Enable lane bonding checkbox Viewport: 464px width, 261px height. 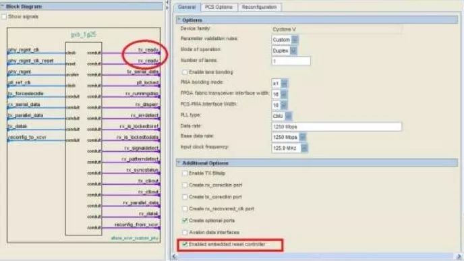click(185, 72)
